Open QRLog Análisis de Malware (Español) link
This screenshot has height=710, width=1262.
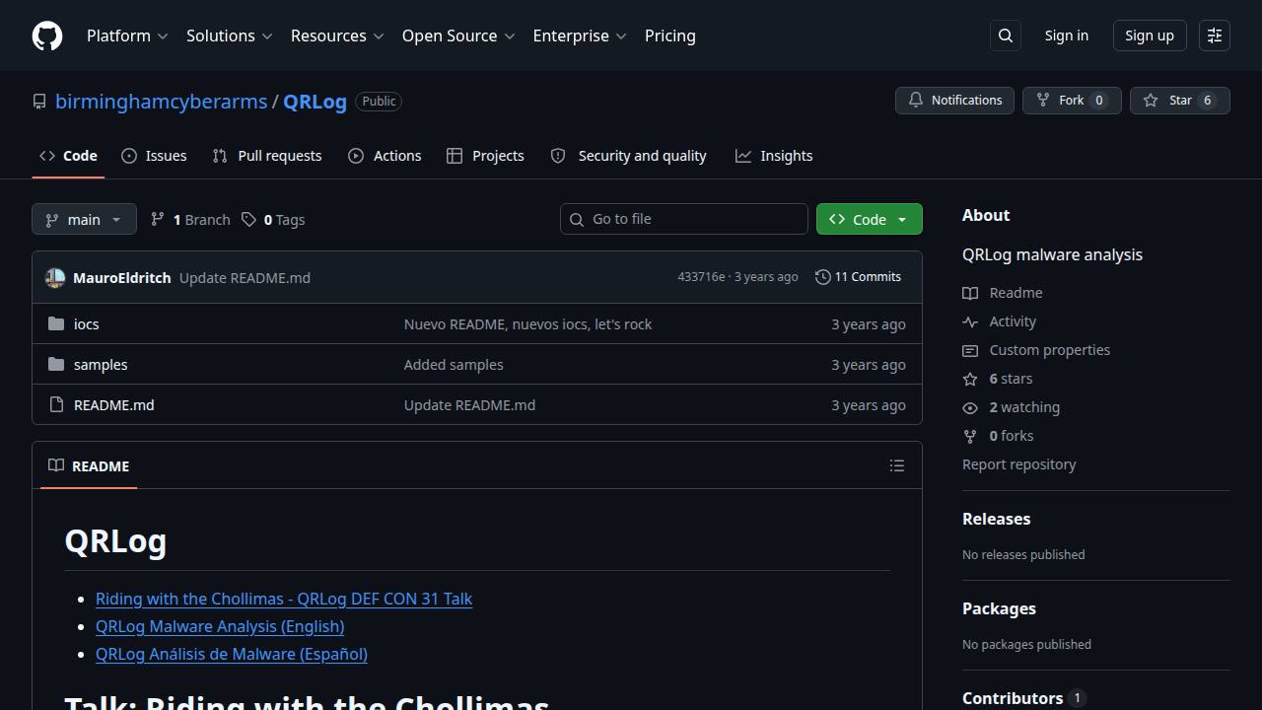coord(232,654)
